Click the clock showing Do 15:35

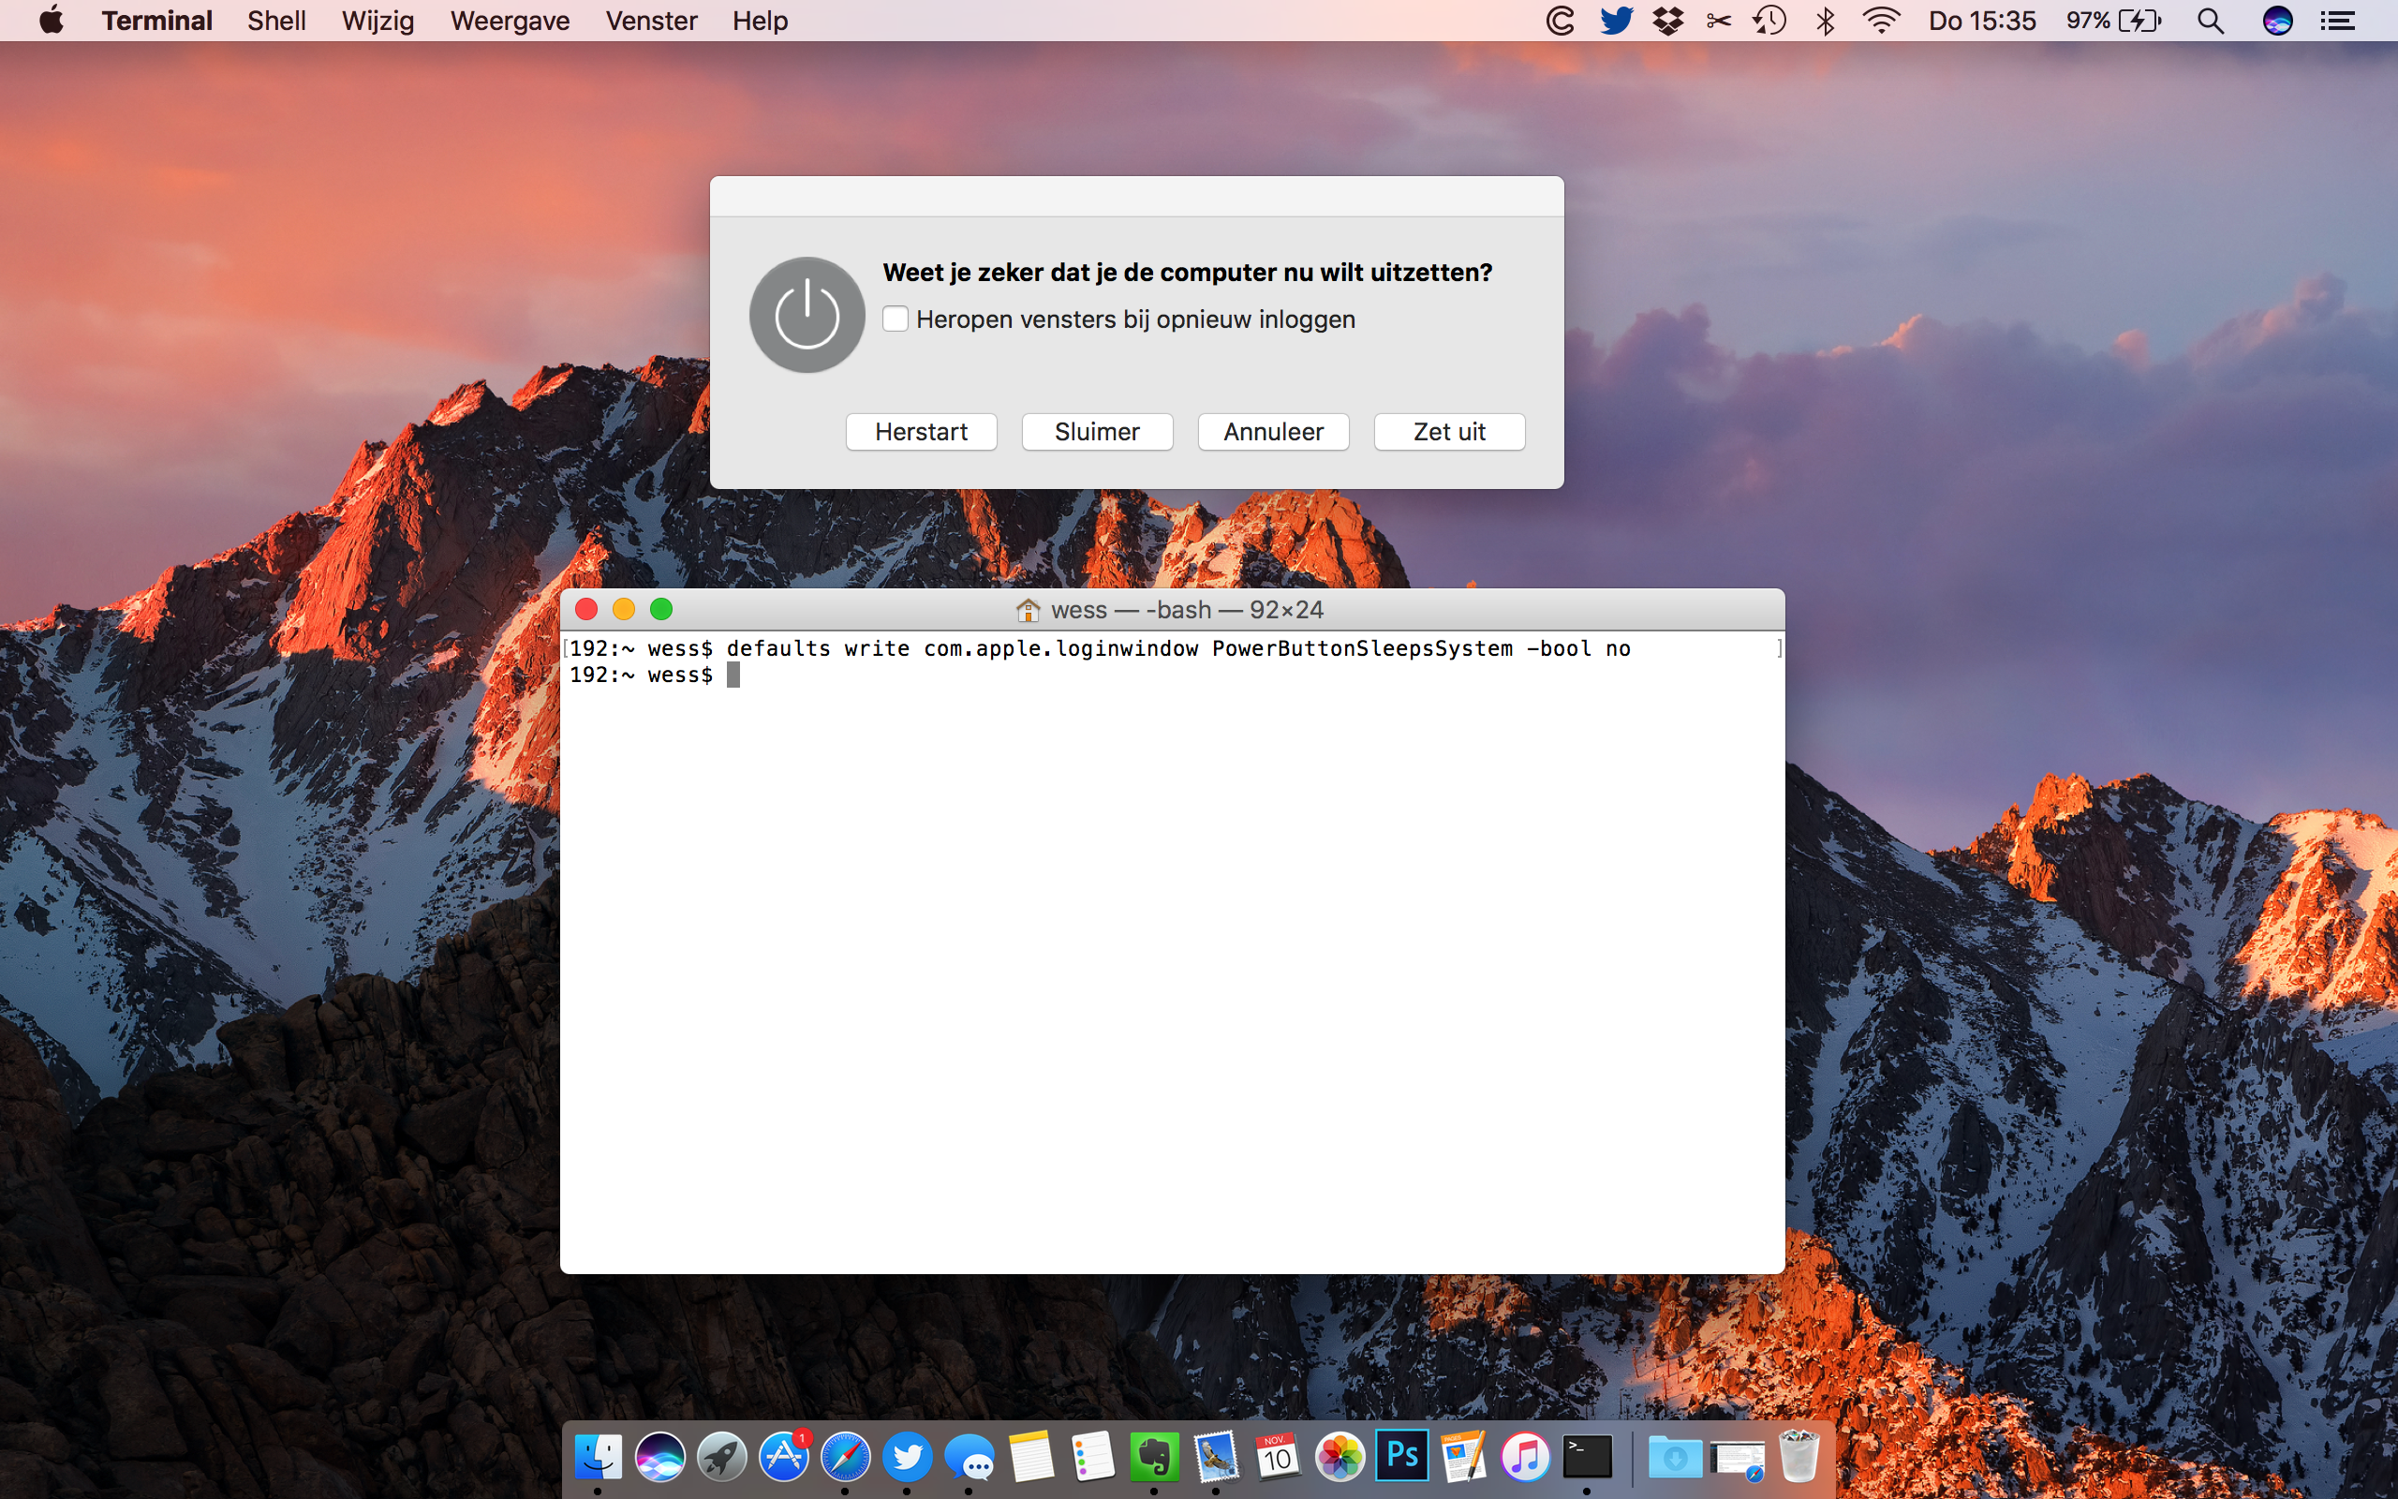pyautogui.click(x=1982, y=21)
